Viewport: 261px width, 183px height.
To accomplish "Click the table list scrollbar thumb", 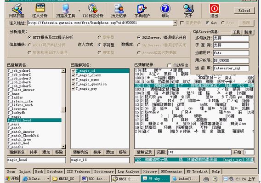I will [63, 109].
